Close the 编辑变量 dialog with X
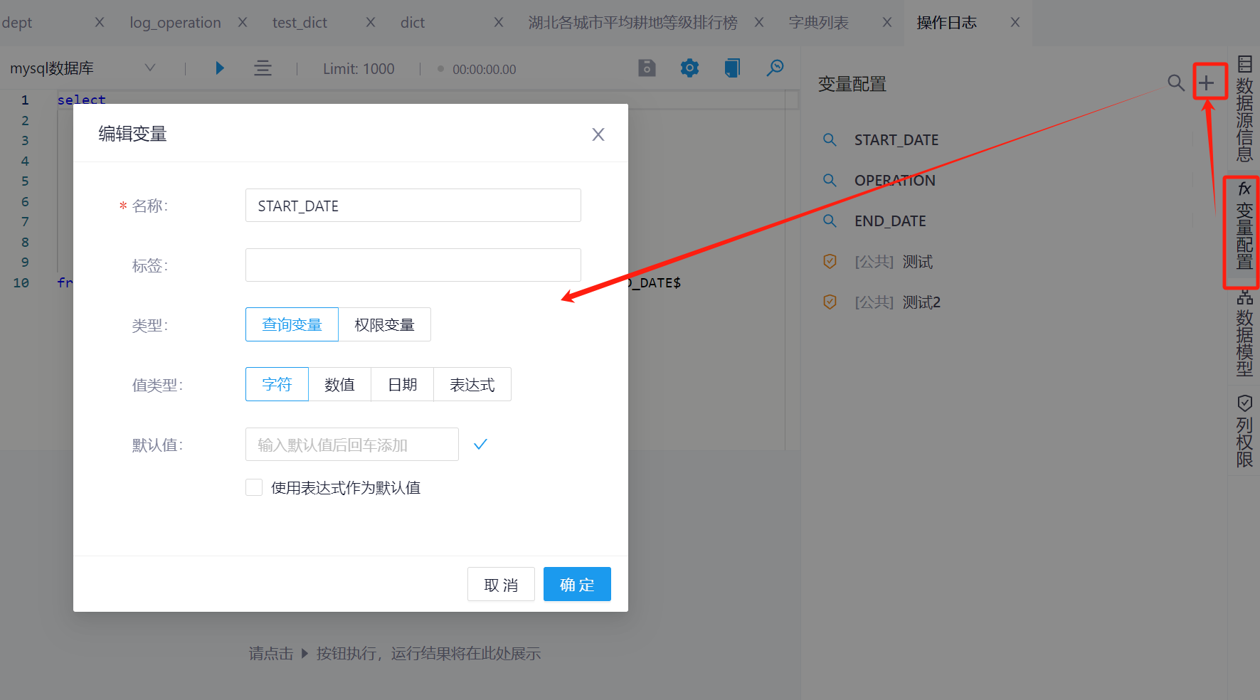Image resolution: width=1260 pixels, height=700 pixels. point(598,134)
